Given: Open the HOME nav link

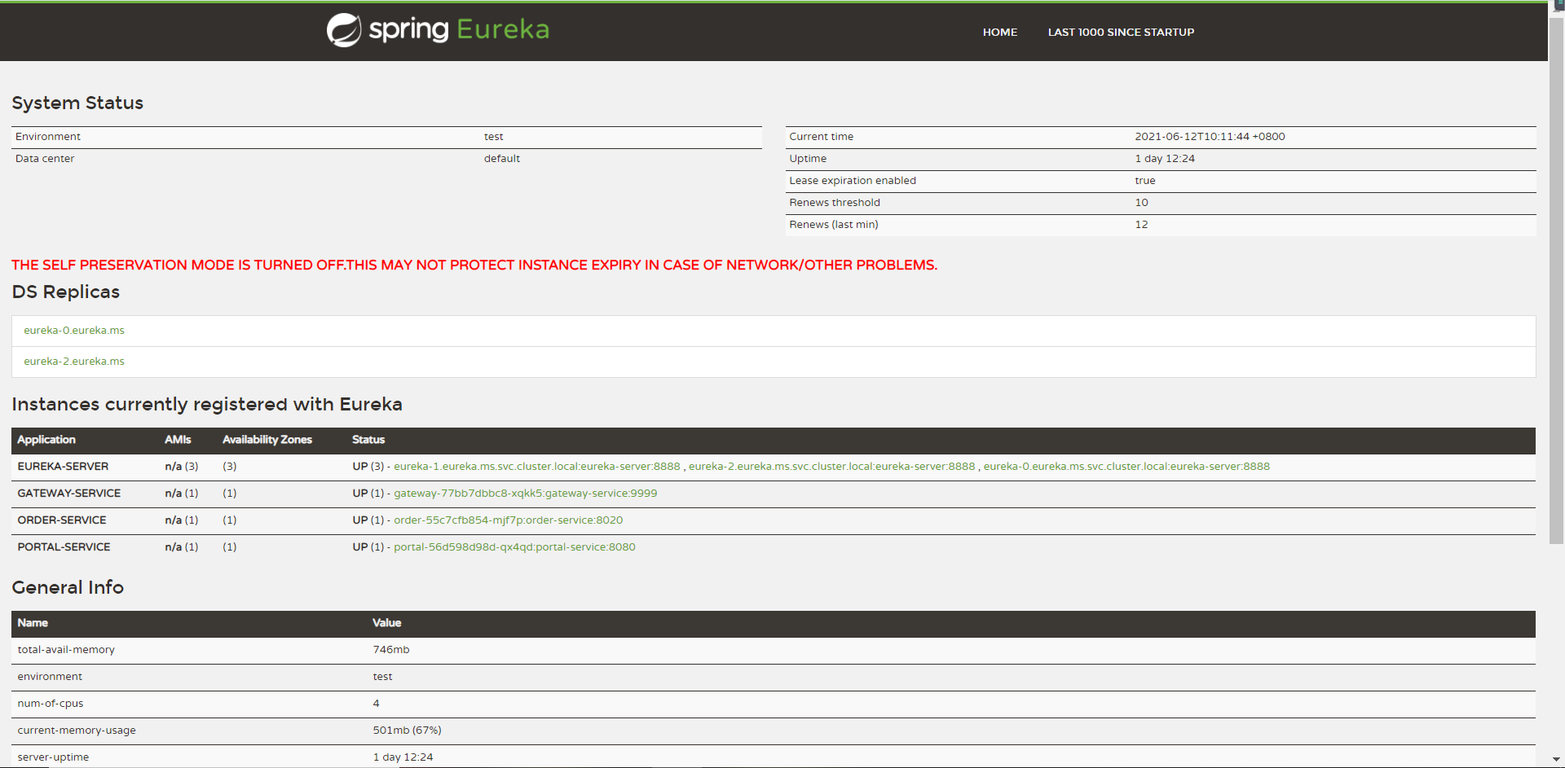Looking at the screenshot, I should pyautogui.click(x=999, y=33).
